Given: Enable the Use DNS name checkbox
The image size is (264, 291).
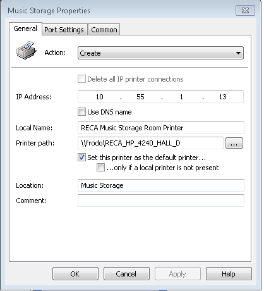Looking at the screenshot, I should [x=81, y=112].
